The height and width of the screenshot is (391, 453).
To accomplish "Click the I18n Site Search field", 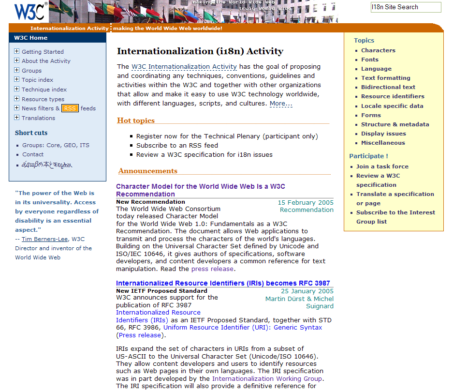I will (x=406, y=7).
